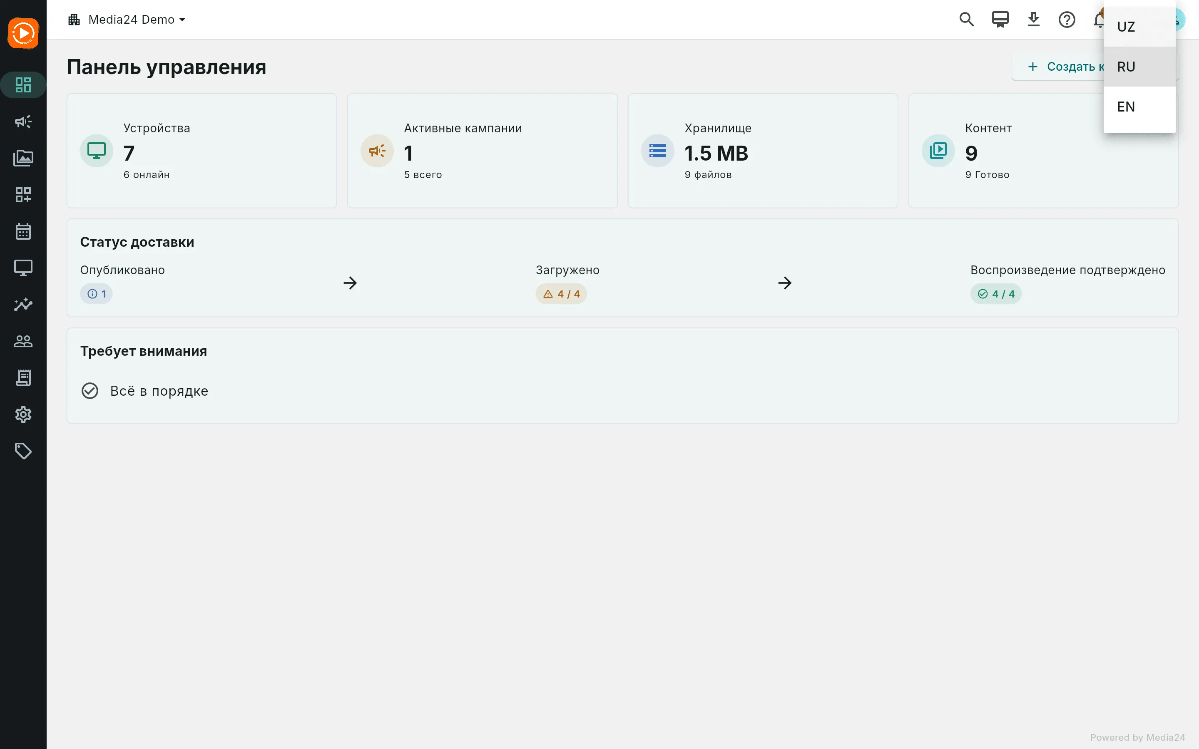Click the search magnifier icon
This screenshot has height=749, width=1199.
[x=967, y=19]
